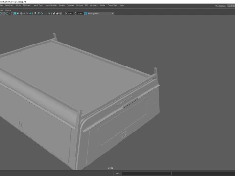Edit the gamma value field 1.00
The width and height of the screenshot is (235, 176).
pos(80,13)
